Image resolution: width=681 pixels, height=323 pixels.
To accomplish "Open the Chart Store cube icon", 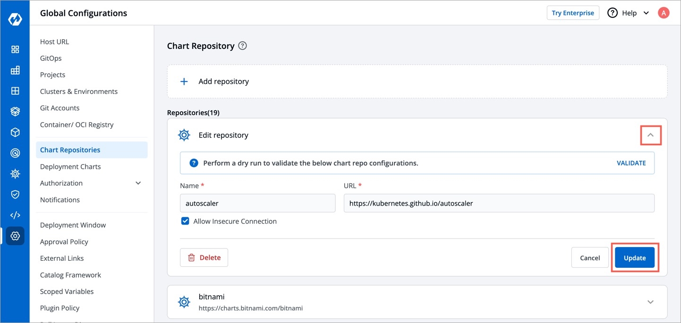I will click(x=15, y=133).
